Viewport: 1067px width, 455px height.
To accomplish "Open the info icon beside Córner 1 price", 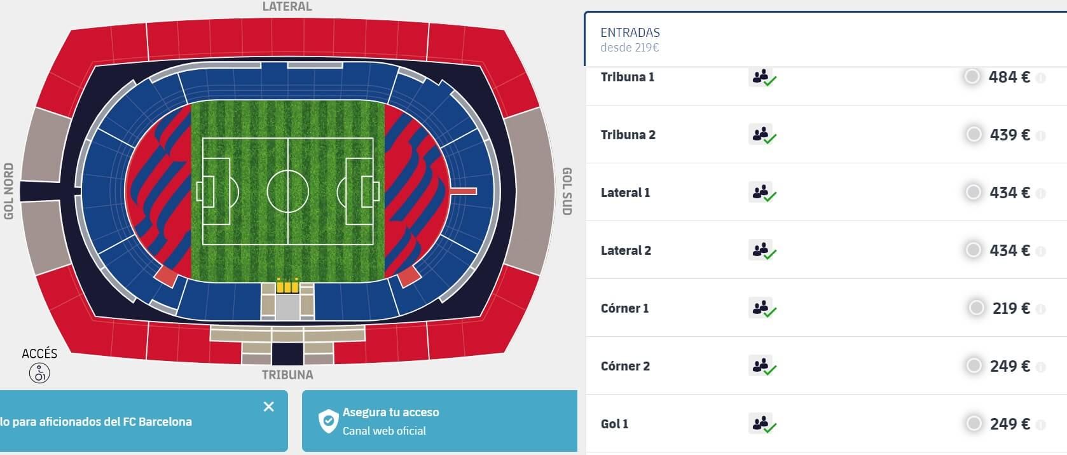I will click(1041, 308).
